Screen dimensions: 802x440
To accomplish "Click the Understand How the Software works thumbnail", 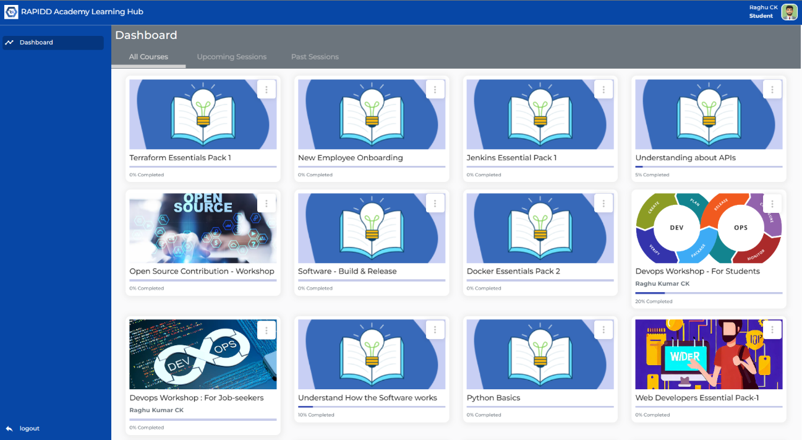I will pos(371,355).
